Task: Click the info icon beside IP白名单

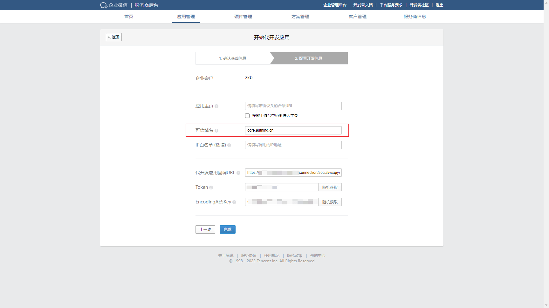Action: pos(229,145)
